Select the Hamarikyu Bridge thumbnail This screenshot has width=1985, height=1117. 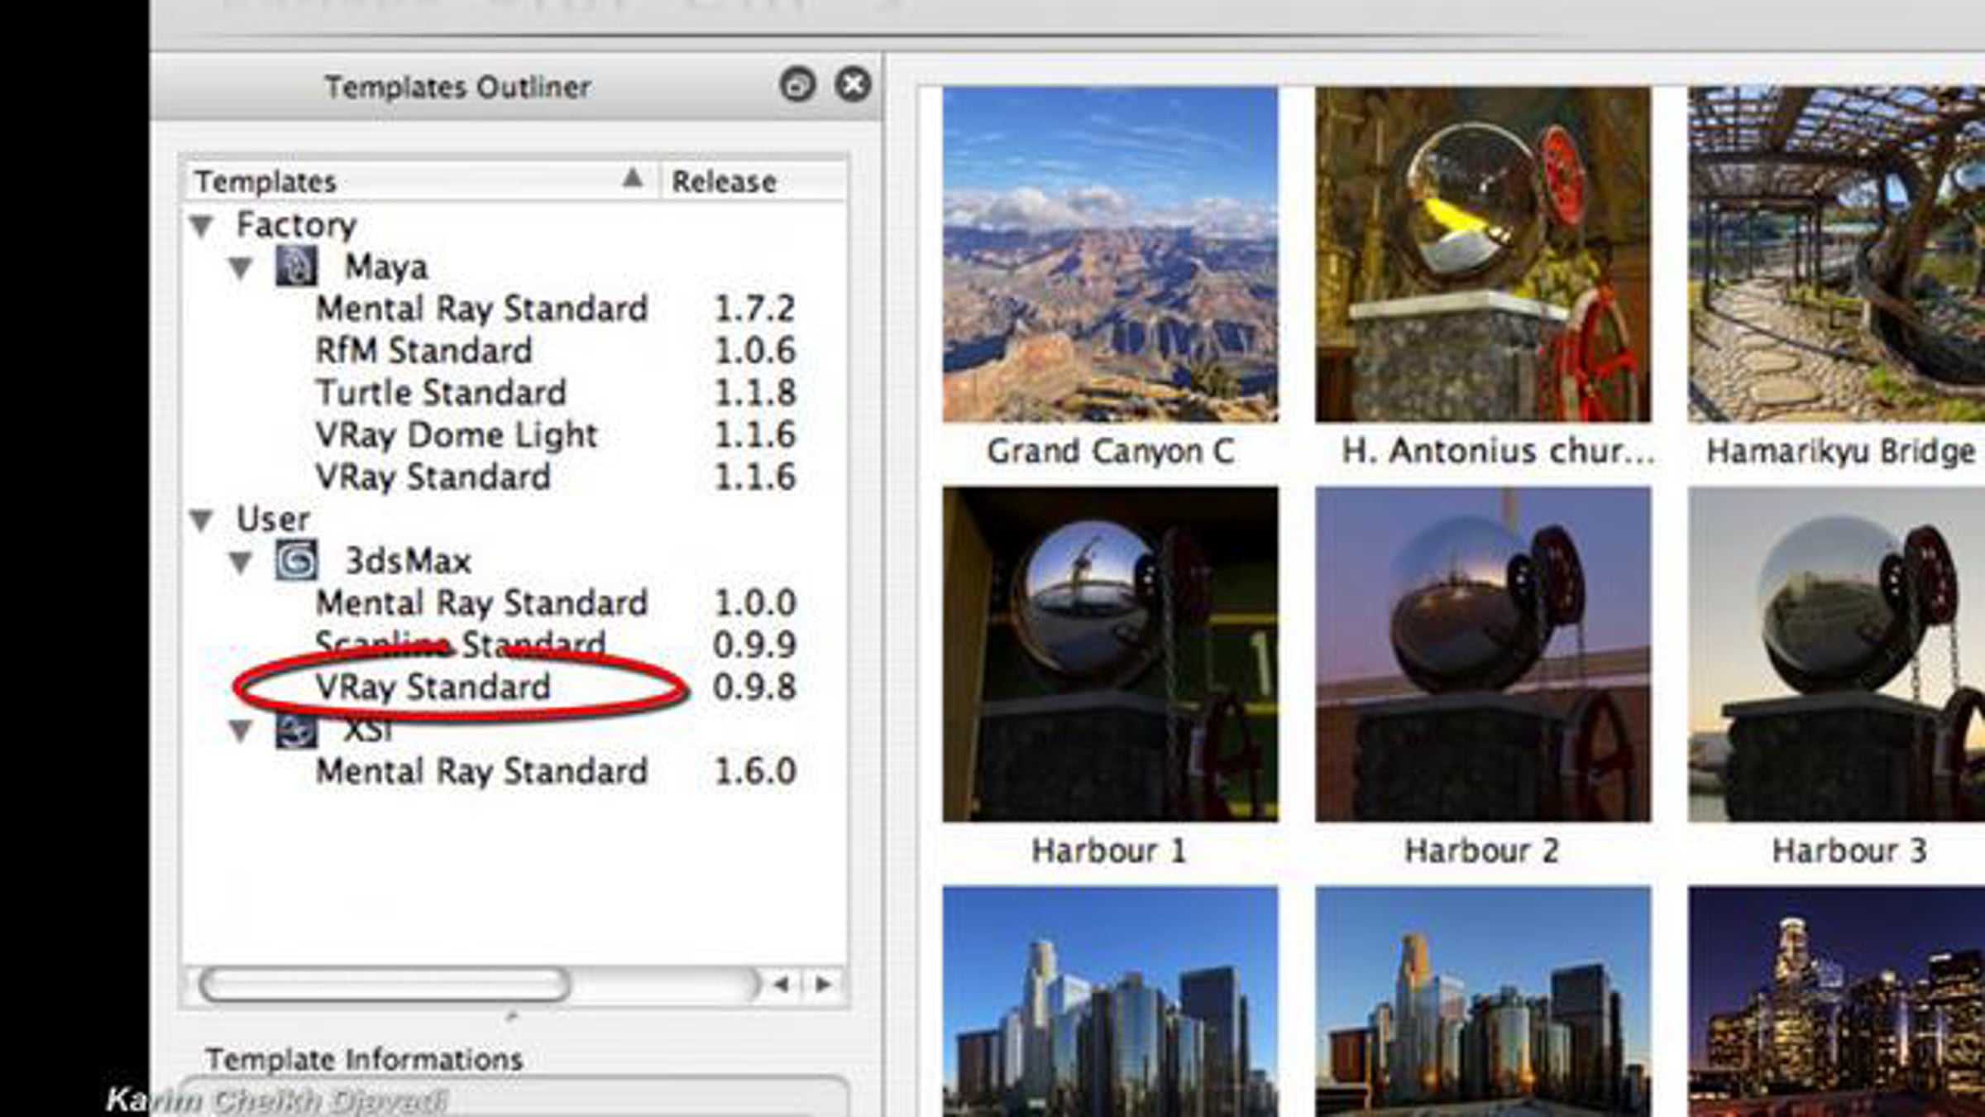coord(1836,255)
